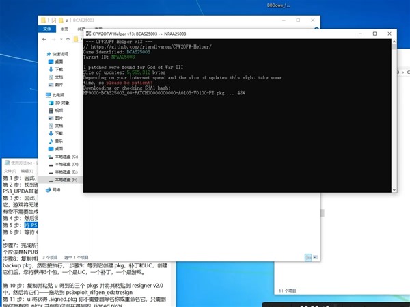This screenshot has width=410, height=307.
Task: Open 网络 network in Explorer sidebar
Action: coord(53,190)
